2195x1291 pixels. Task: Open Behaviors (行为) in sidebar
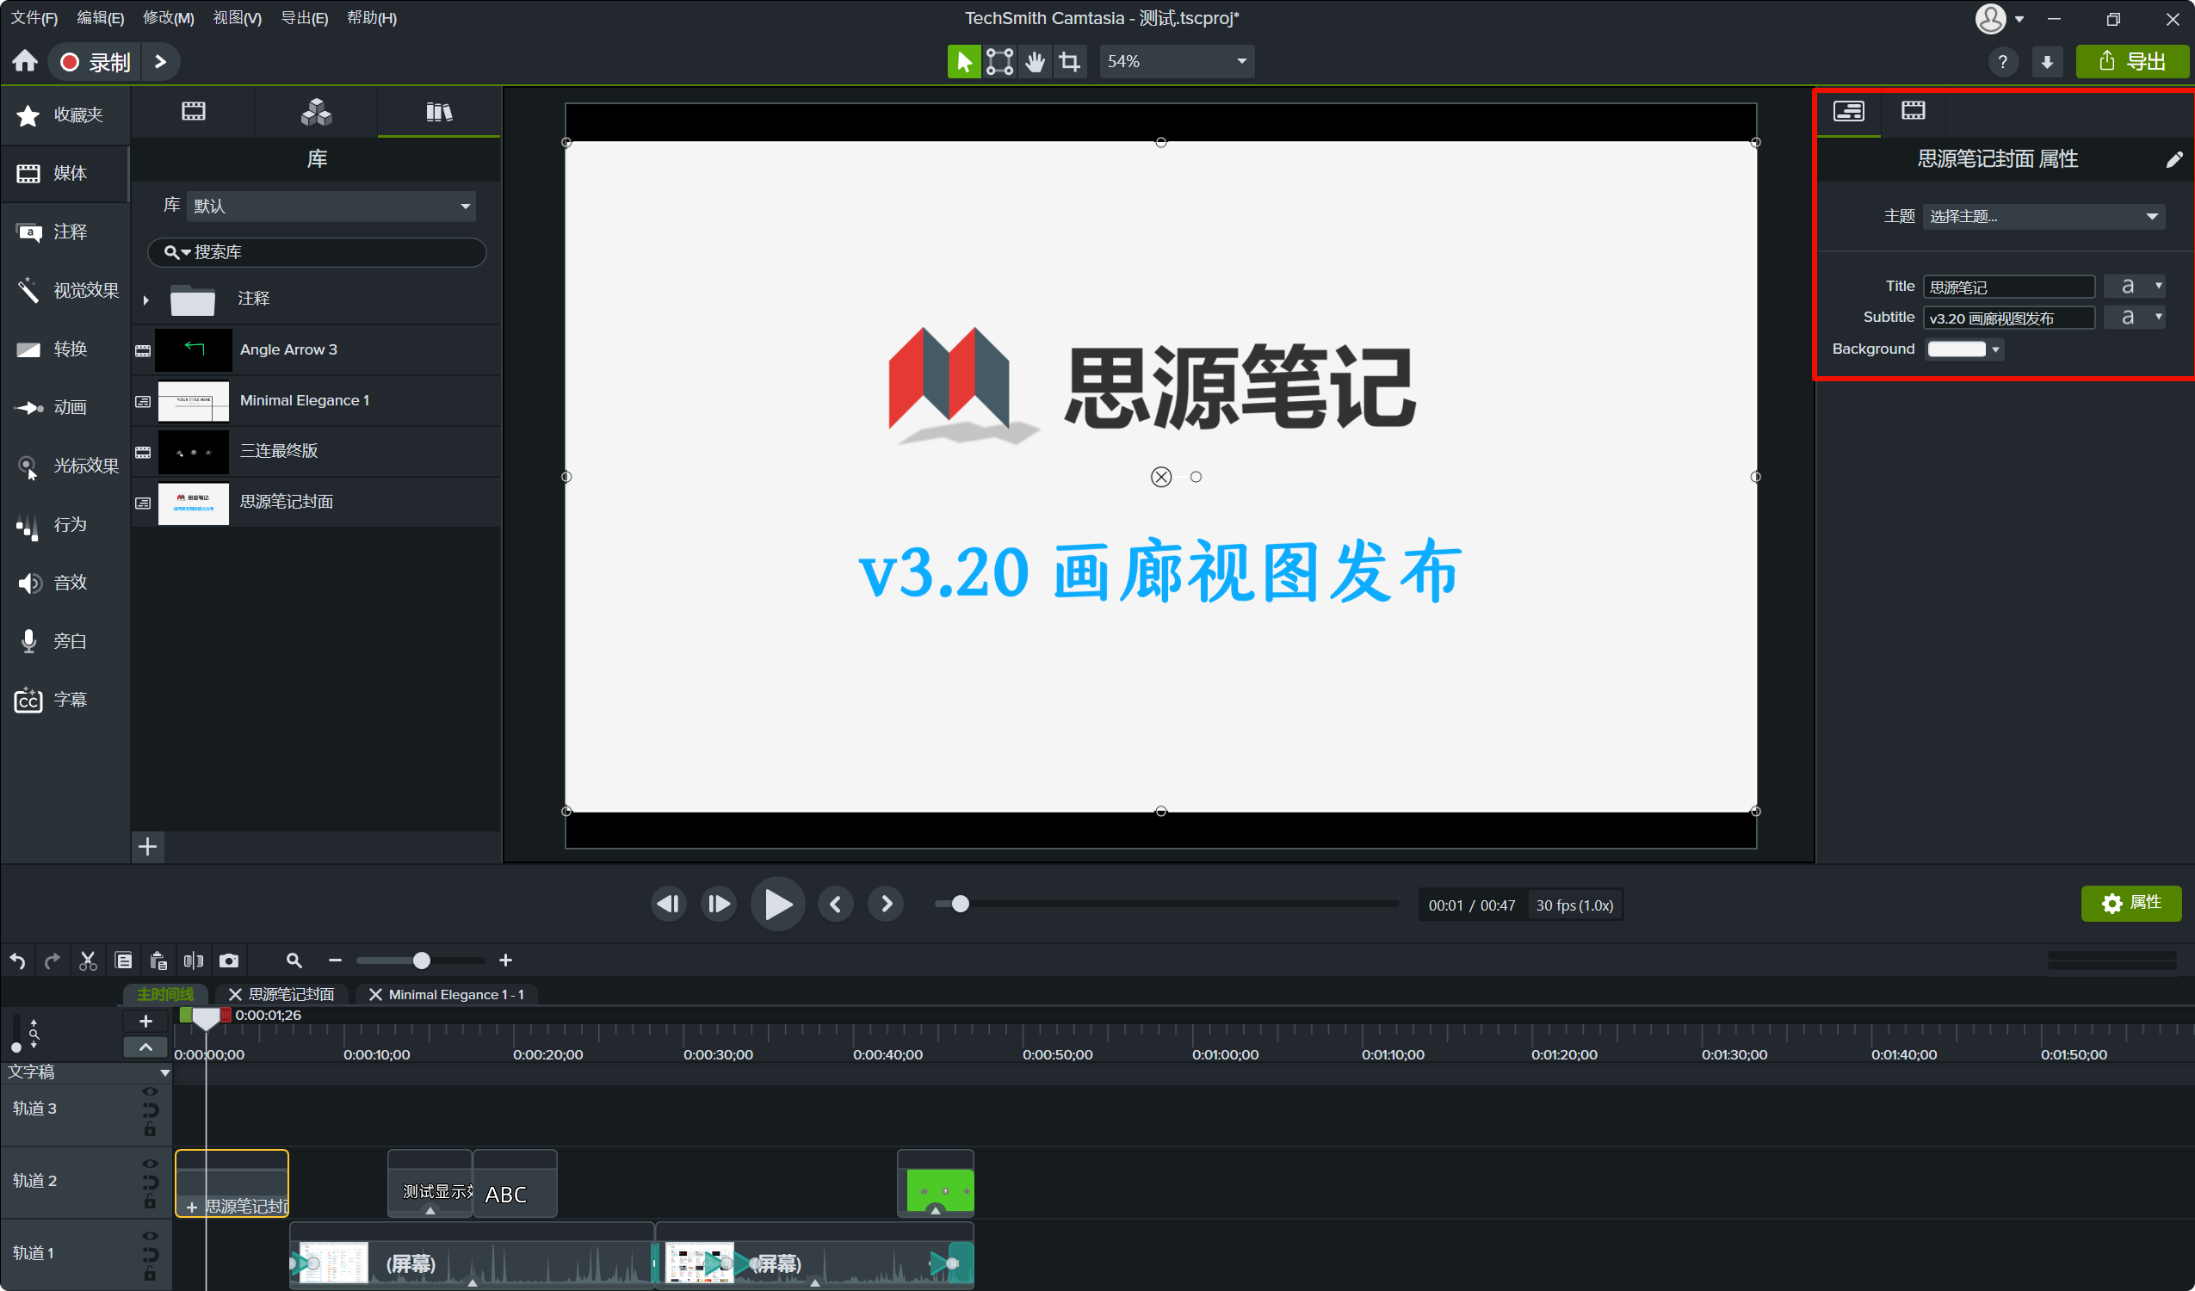pyautogui.click(x=65, y=524)
